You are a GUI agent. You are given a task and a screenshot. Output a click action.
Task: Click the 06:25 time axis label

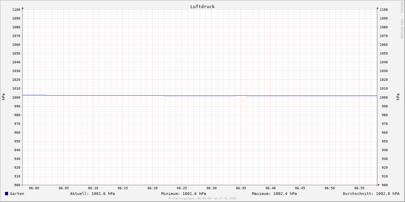click(182, 188)
